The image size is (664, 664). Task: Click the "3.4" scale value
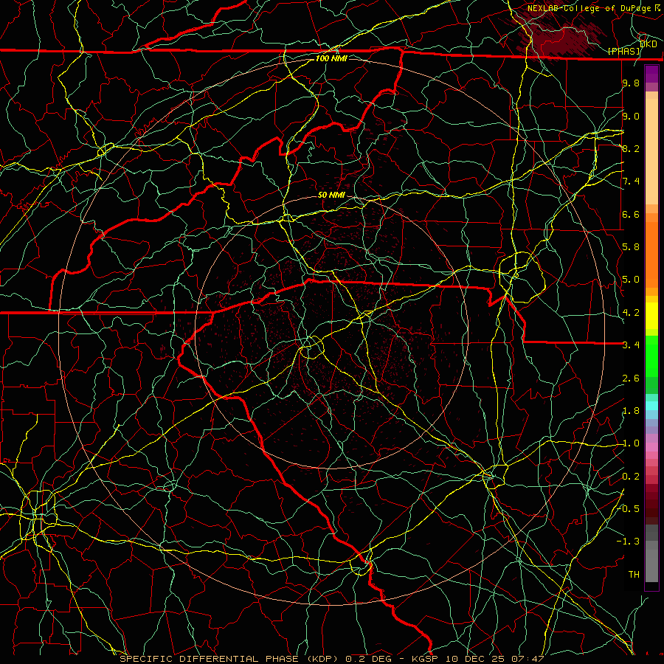click(x=631, y=345)
